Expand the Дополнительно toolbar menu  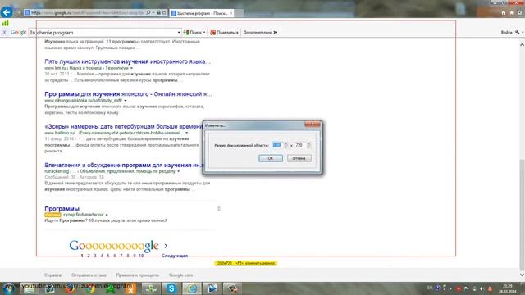click(x=260, y=33)
